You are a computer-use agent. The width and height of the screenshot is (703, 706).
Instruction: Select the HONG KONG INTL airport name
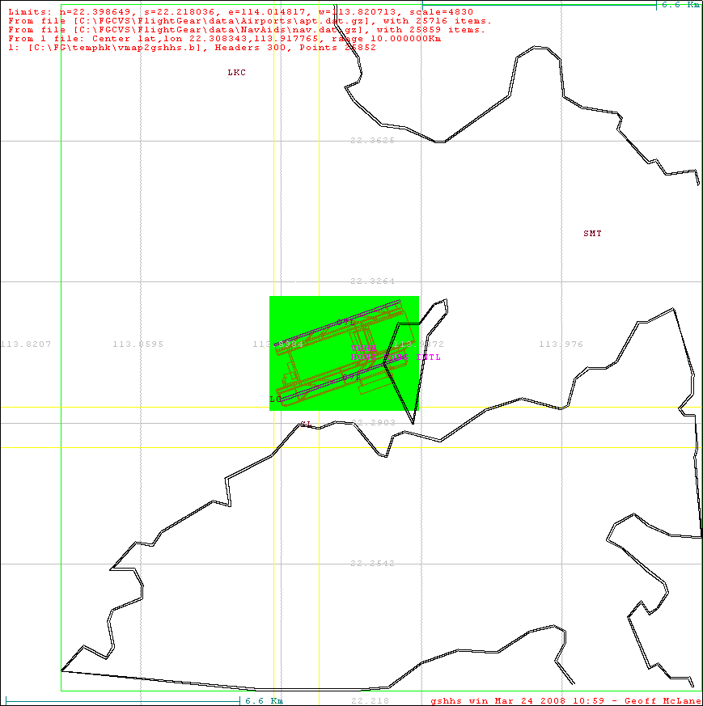[396, 357]
